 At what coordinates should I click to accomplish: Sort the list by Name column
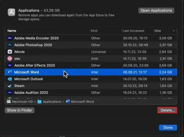coord(12,31)
